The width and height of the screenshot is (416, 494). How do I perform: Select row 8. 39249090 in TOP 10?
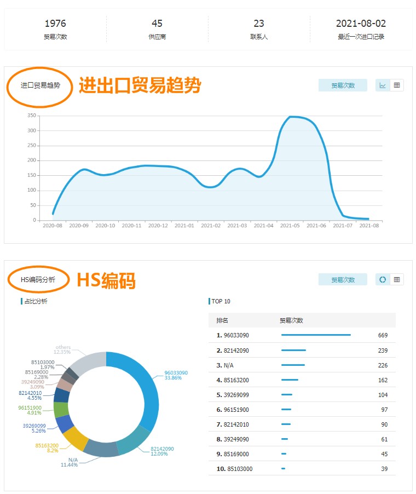302,439
